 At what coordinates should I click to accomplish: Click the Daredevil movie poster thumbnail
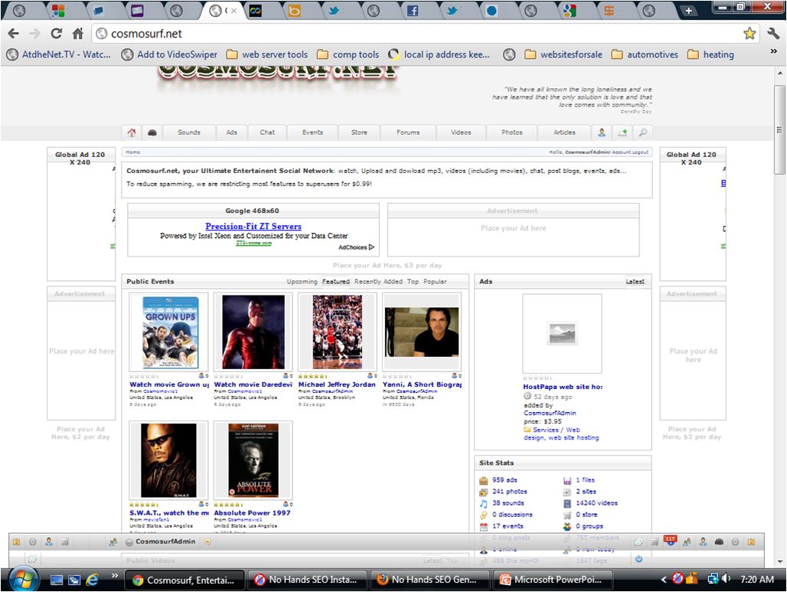click(x=253, y=332)
